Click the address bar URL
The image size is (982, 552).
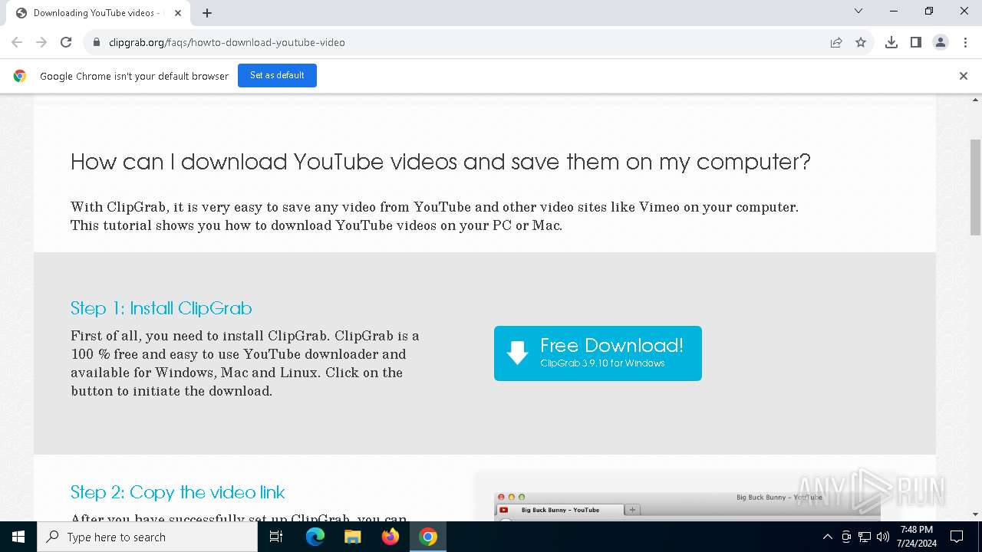coord(227,42)
